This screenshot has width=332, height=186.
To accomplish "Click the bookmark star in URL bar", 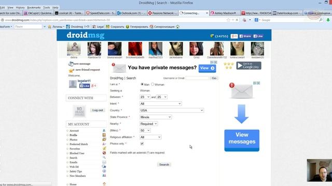I will pyautogui.click(x=228, y=20).
